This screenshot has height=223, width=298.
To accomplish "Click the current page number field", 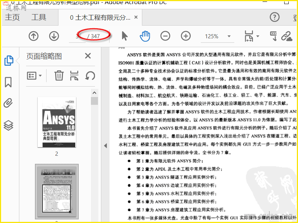I will tap(77, 36).
